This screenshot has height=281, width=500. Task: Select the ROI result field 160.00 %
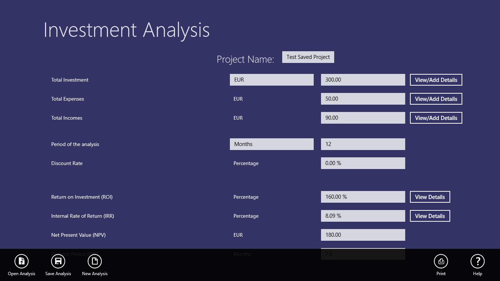pos(363,197)
